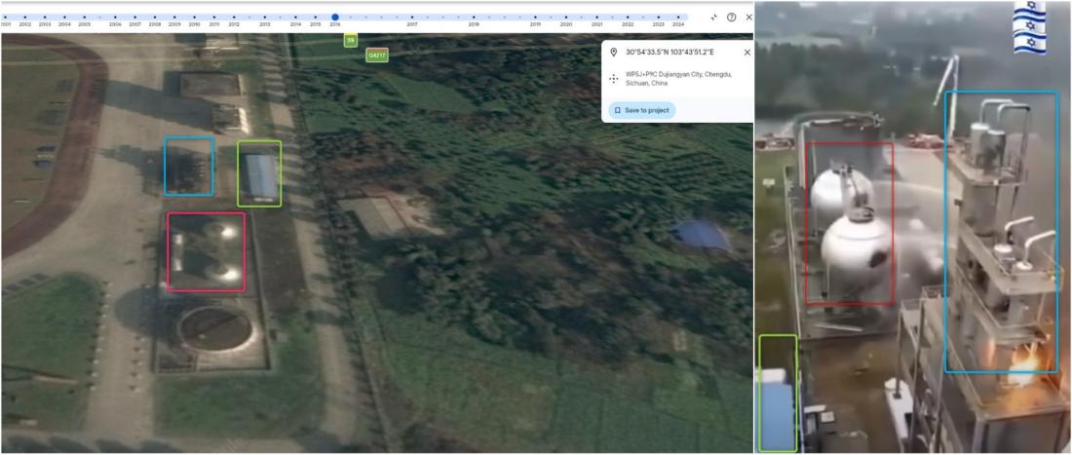Open the timeline help question mark icon
The height and width of the screenshot is (455, 1072).
tap(731, 17)
